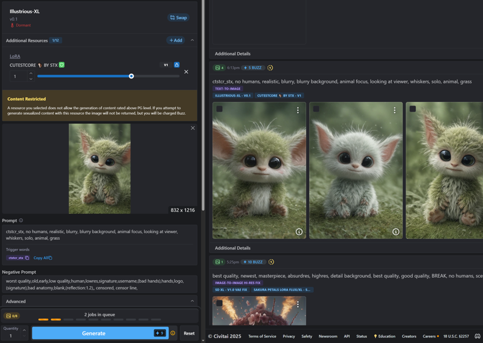Copy the ctstcr_stx trigger word
The image size is (483, 343).
(x=18, y=258)
